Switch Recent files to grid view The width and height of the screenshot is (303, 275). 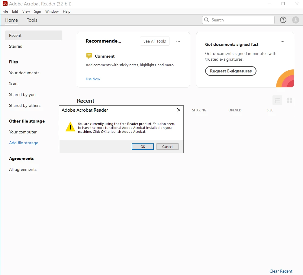[289, 100]
